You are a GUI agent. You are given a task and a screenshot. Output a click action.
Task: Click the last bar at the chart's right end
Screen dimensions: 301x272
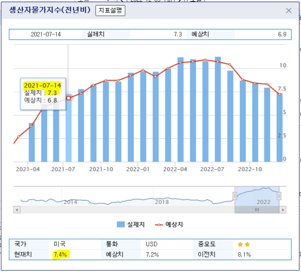coord(279,128)
